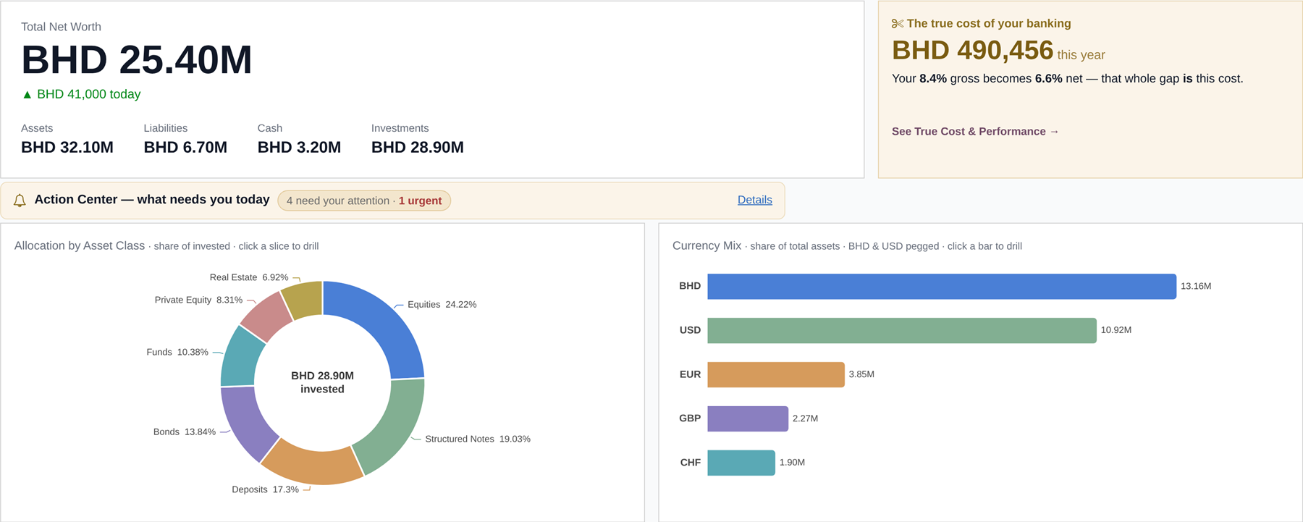Viewport: 1303px width, 522px height.
Task: Click the Real Estate donut slice
Action: coord(304,299)
